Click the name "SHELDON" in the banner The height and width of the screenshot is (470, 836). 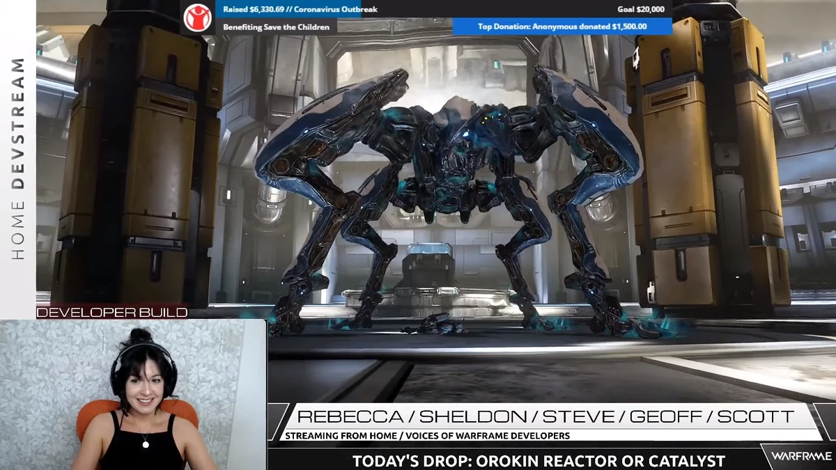coord(473,416)
